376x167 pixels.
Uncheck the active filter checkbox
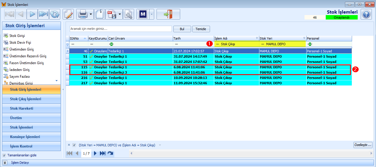click(74, 145)
